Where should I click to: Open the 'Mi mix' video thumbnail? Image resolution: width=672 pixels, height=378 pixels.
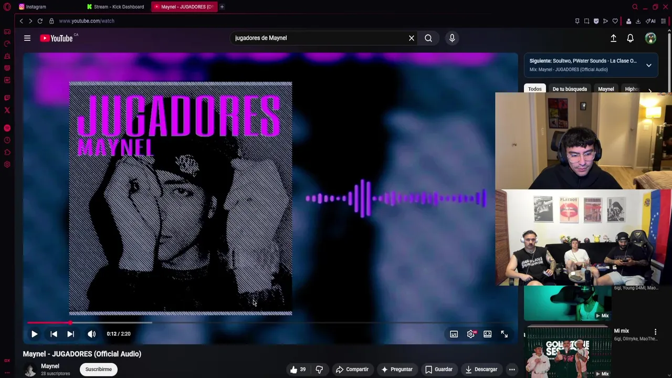coord(568,351)
